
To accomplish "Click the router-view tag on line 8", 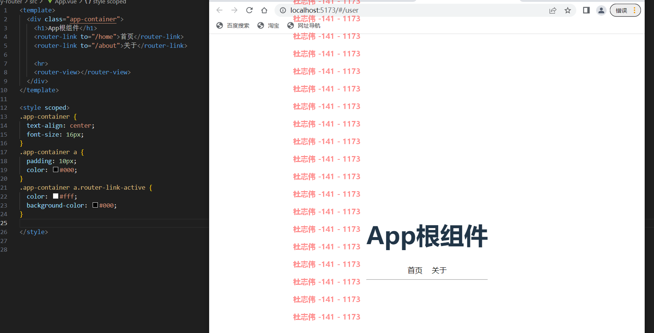I will coord(83,72).
